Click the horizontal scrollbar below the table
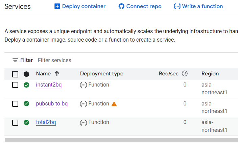 121,140
